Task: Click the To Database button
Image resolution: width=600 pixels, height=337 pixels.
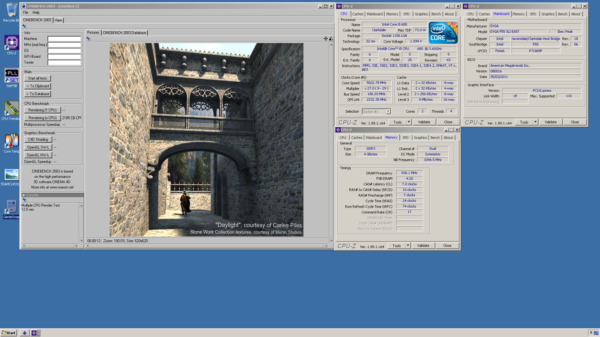Action: pos(37,94)
